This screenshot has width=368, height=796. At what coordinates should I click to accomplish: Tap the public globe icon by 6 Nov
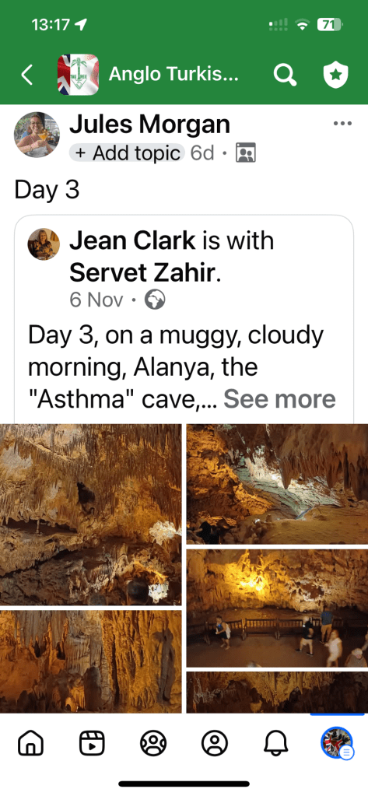pos(155,300)
